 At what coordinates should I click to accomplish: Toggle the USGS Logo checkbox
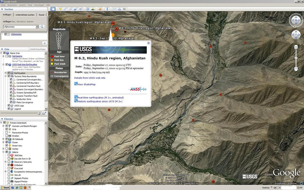(x=9, y=106)
